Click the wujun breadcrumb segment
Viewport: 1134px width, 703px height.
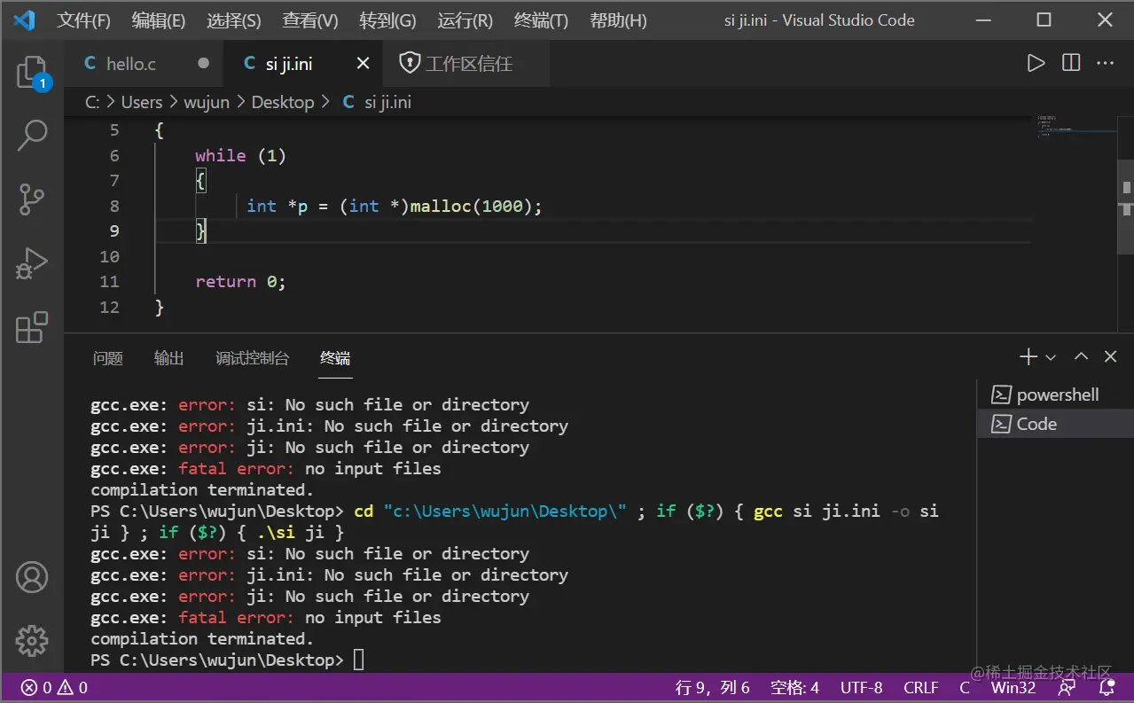point(207,102)
